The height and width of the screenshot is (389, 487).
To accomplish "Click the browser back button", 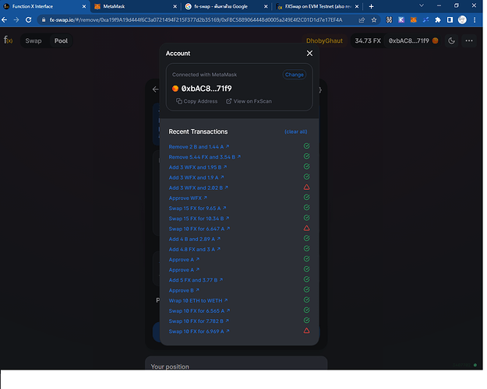I will 5,20.
